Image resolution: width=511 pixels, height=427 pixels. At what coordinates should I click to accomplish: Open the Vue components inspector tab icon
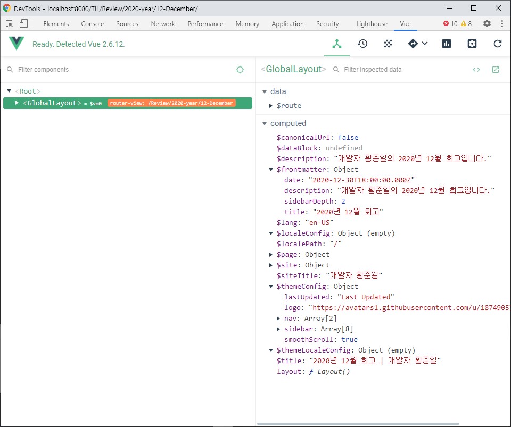(336, 44)
